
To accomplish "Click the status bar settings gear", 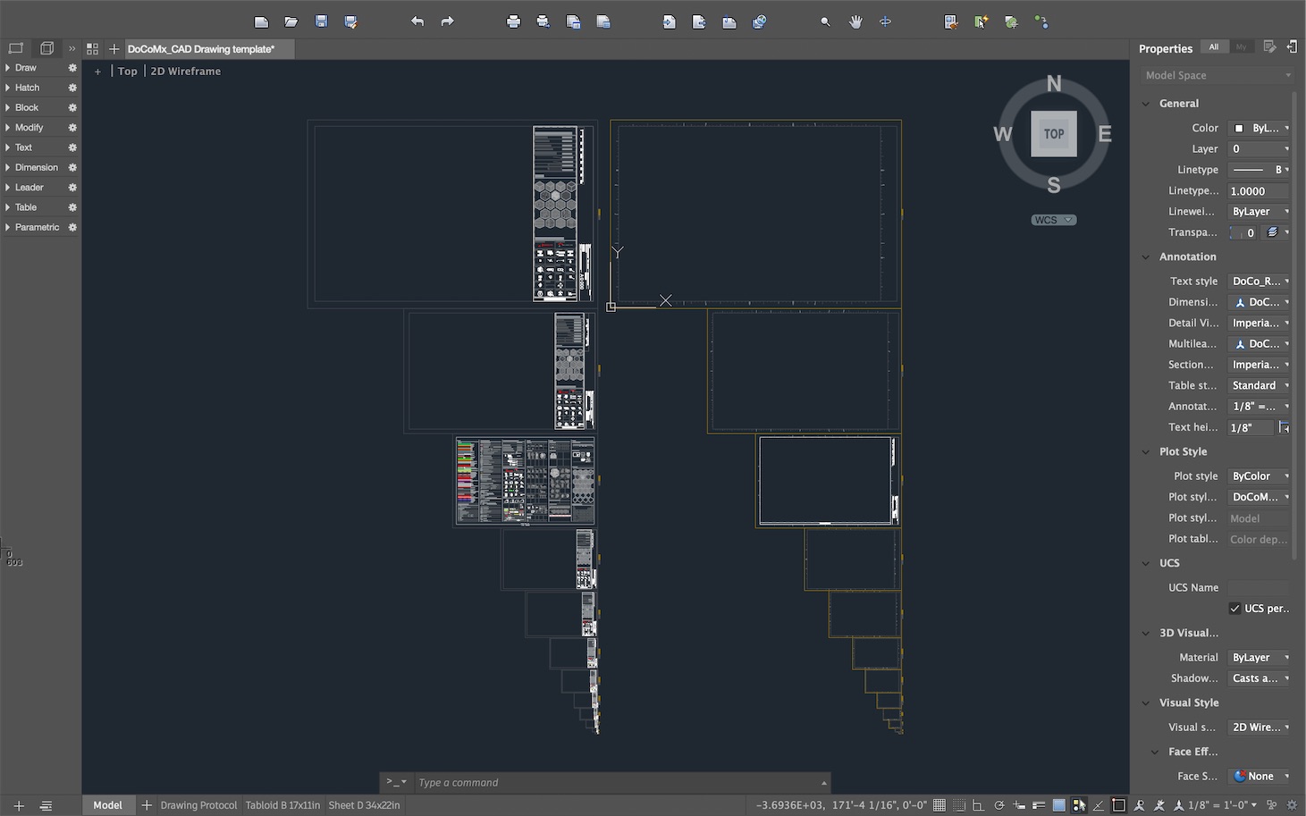I will click(x=1292, y=804).
